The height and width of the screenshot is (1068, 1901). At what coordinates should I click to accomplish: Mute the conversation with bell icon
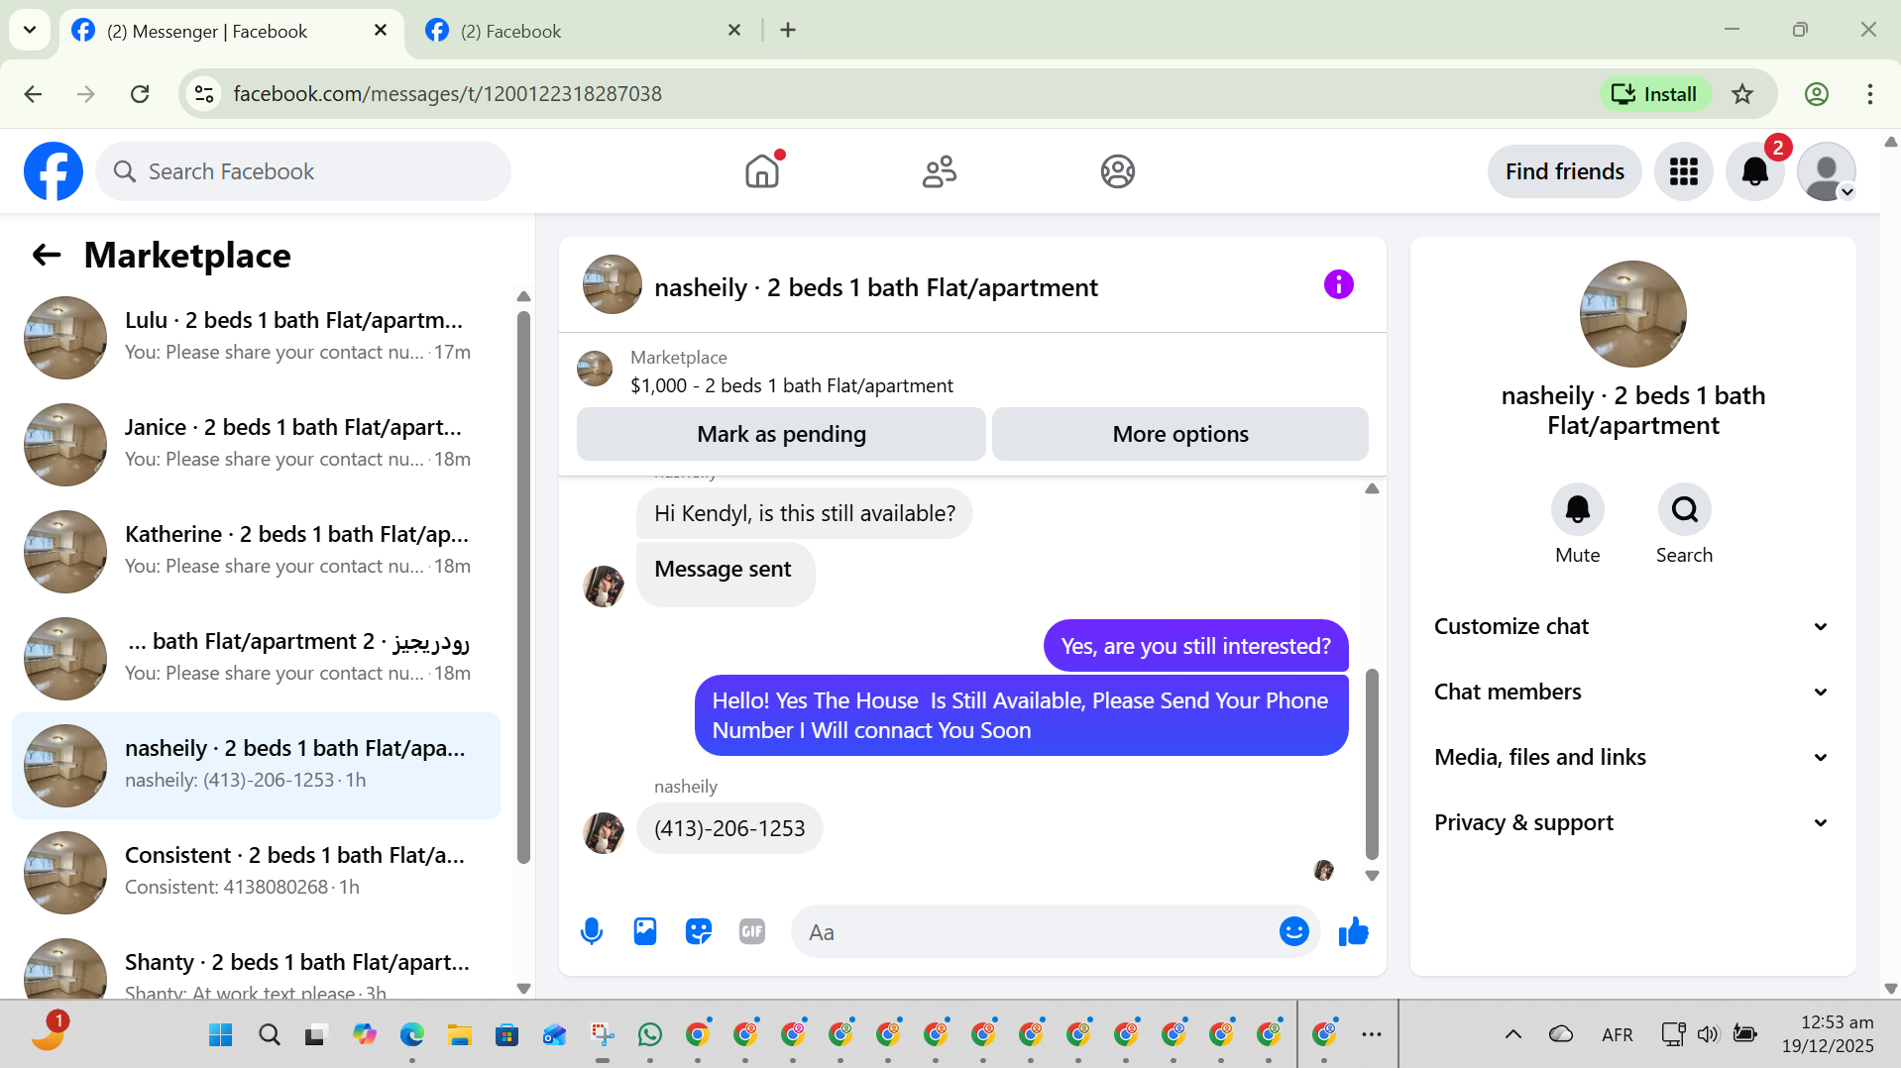(1577, 509)
